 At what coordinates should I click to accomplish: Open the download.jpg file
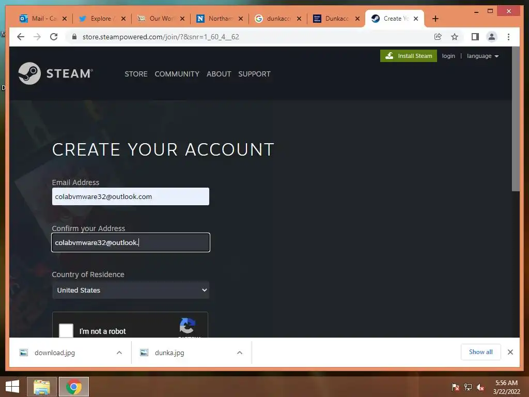[x=54, y=353]
